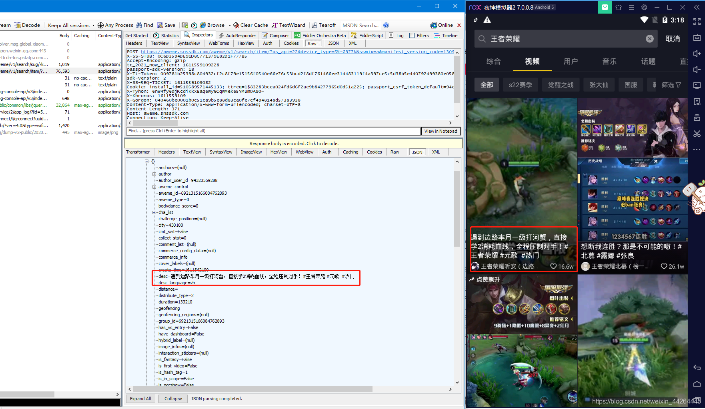Click the Find highlight input field
The image size is (705, 409).
coord(273,131)
